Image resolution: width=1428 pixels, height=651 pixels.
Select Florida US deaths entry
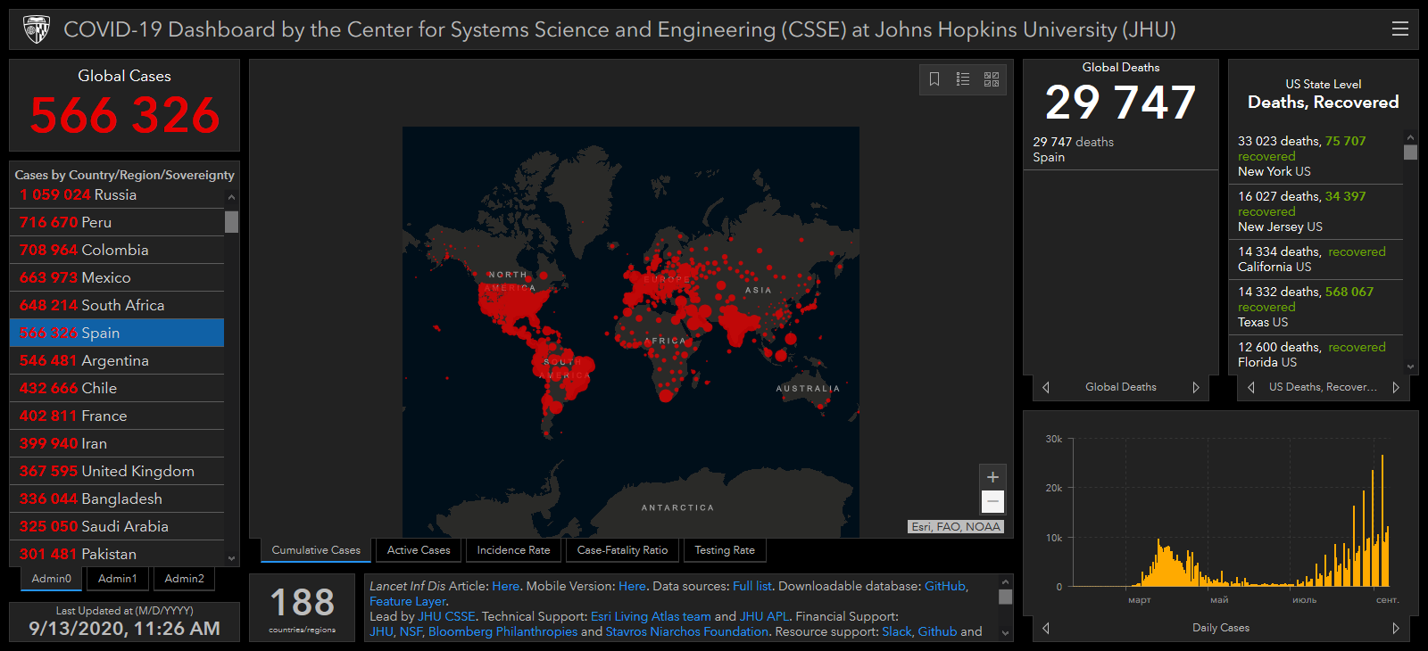[1316, 354]
